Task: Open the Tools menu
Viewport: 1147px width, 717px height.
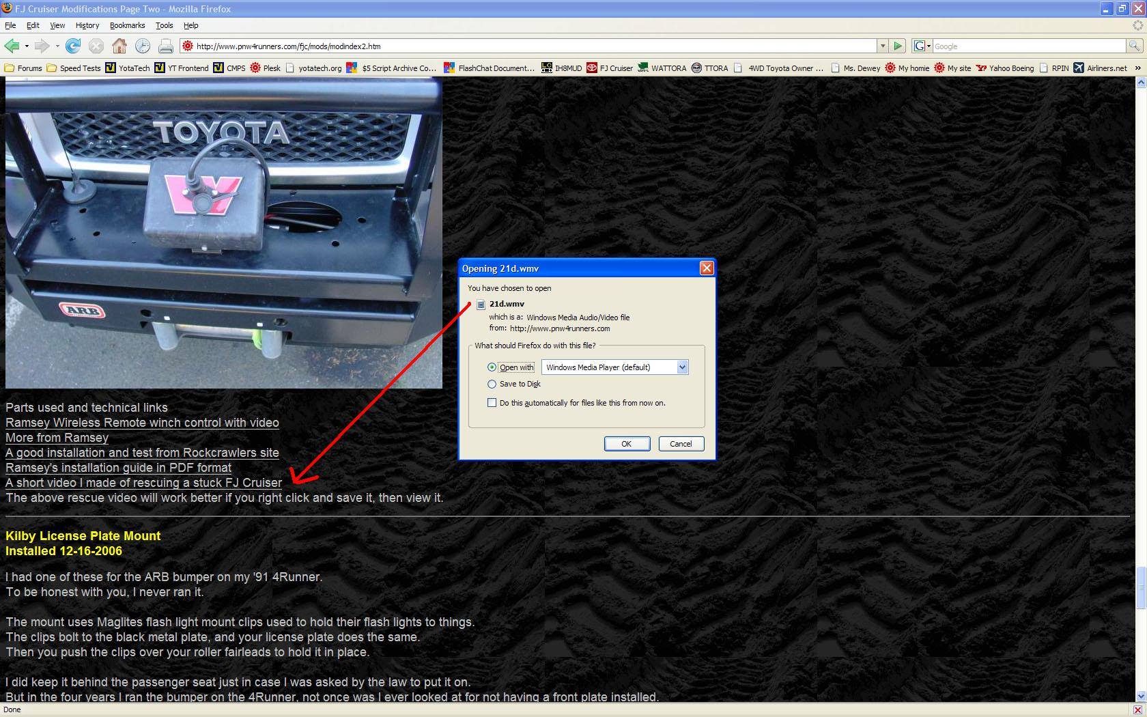Action: point(164,25)
